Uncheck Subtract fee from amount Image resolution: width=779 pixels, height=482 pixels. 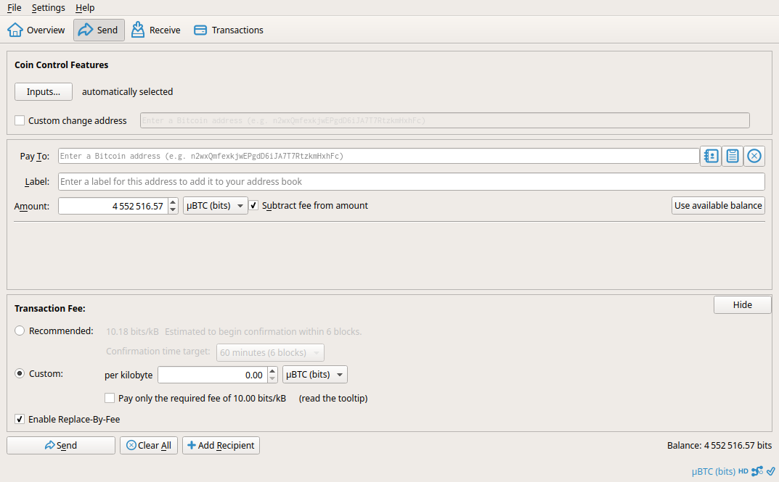pyautogui.click(x=254, y=205)
